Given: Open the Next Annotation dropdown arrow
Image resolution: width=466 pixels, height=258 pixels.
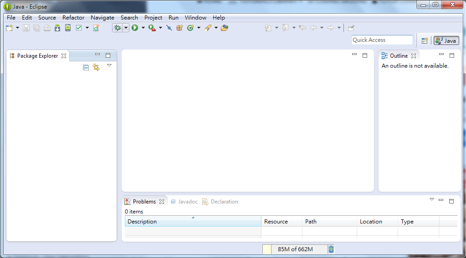Looking at the screenshot, I should click(x=277, y=28).
